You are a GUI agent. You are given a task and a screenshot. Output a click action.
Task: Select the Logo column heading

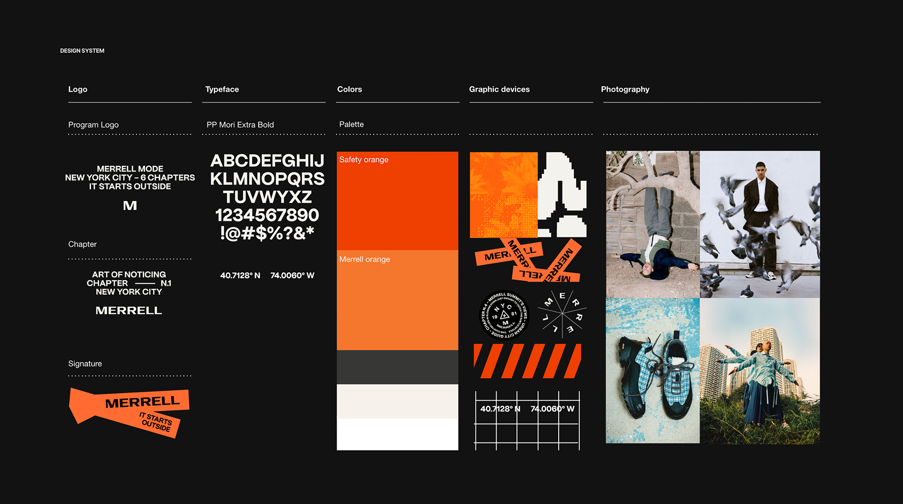pos(78,89)
